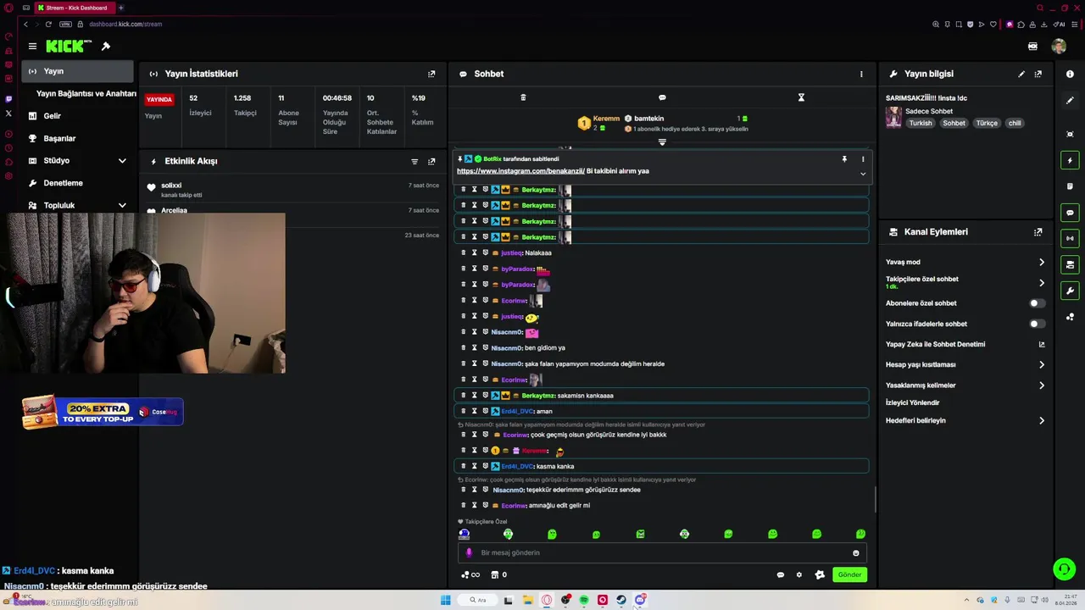This screenshot has height=610, width=1085.
Task: Open Steam from the taskbar
Action: pos(621,600)
